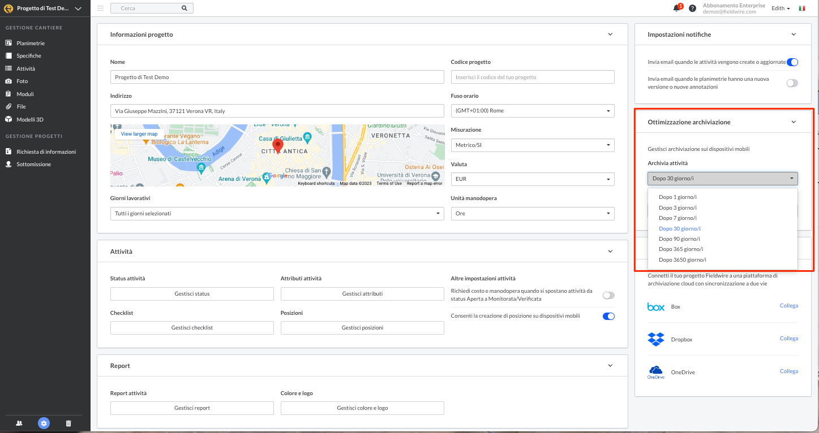Image resolution: width=819 pixels, height=433 pixels.
Task: Click Collega link for Dropbox
Action: (789, 339)
